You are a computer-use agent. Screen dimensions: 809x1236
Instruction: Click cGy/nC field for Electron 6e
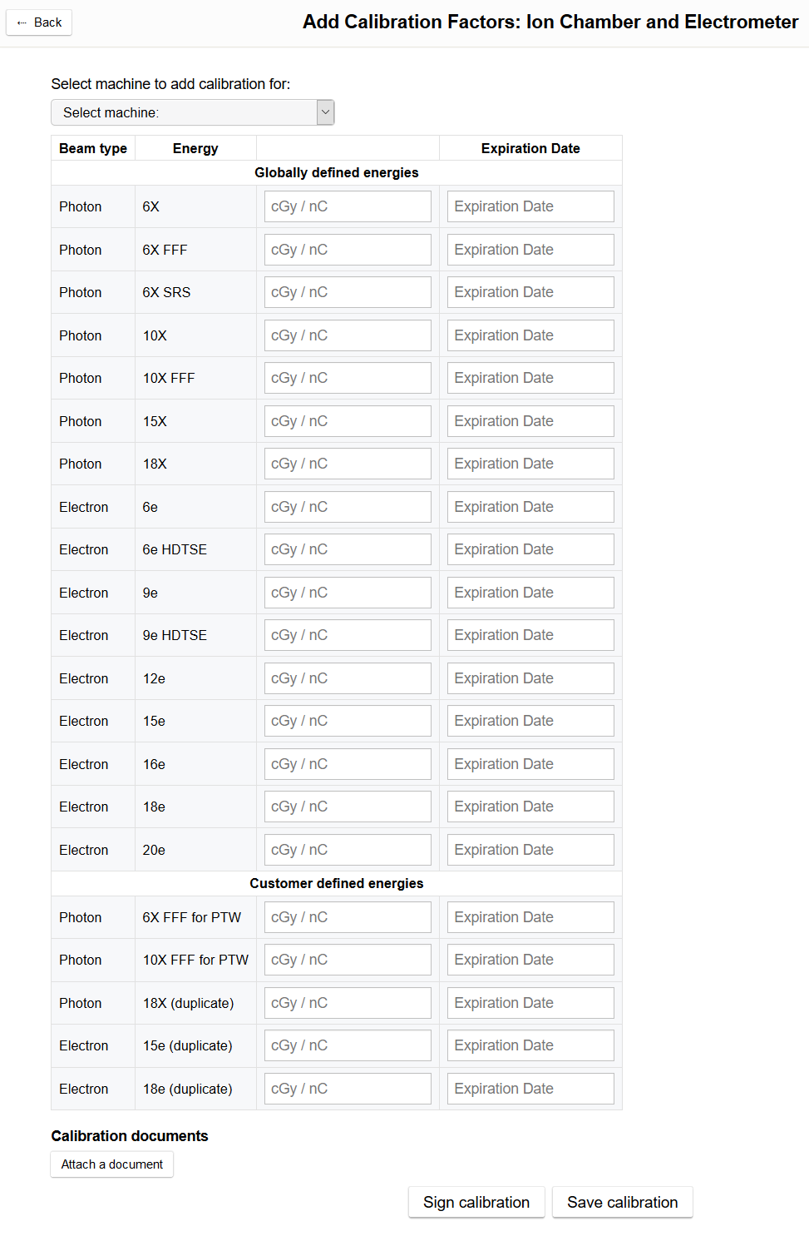348,507
